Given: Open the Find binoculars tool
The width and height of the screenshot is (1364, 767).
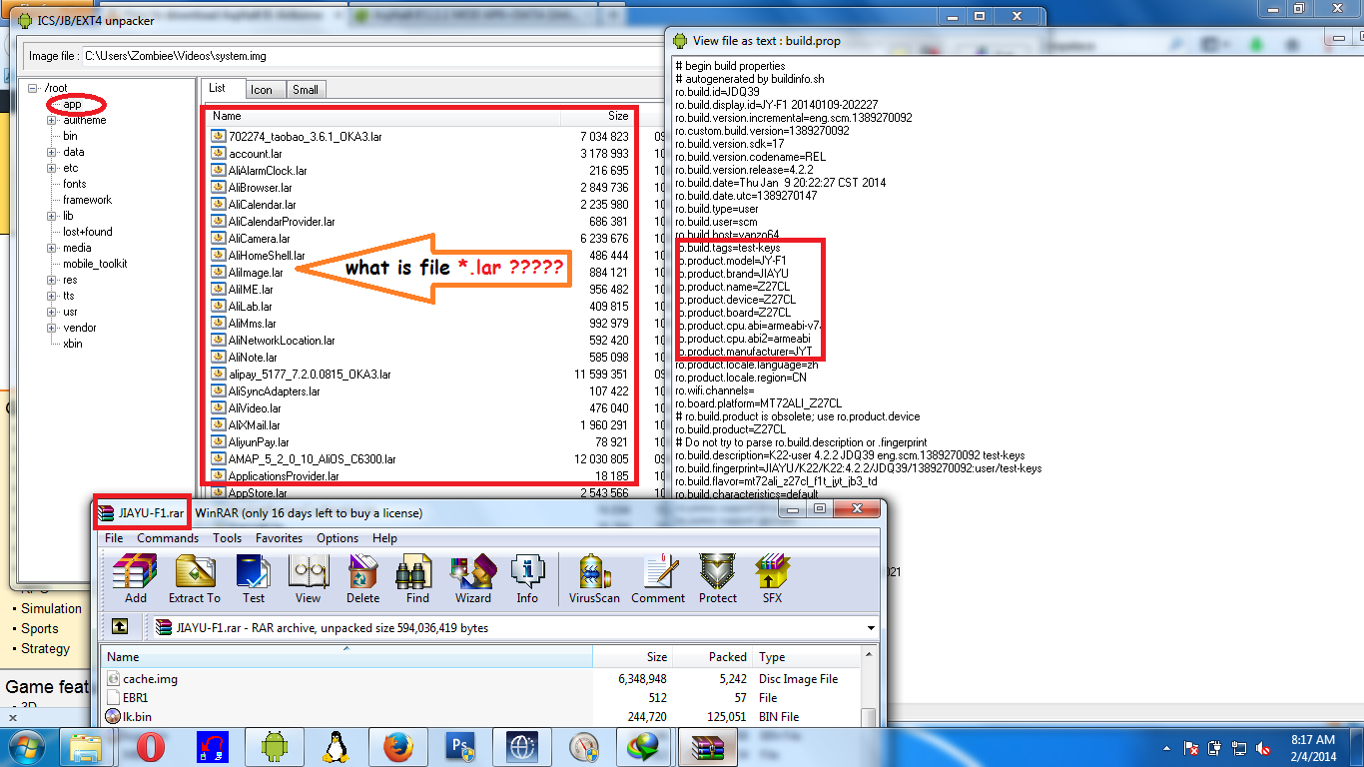Looking at the screenshot, I should click(x=417, y=578).
